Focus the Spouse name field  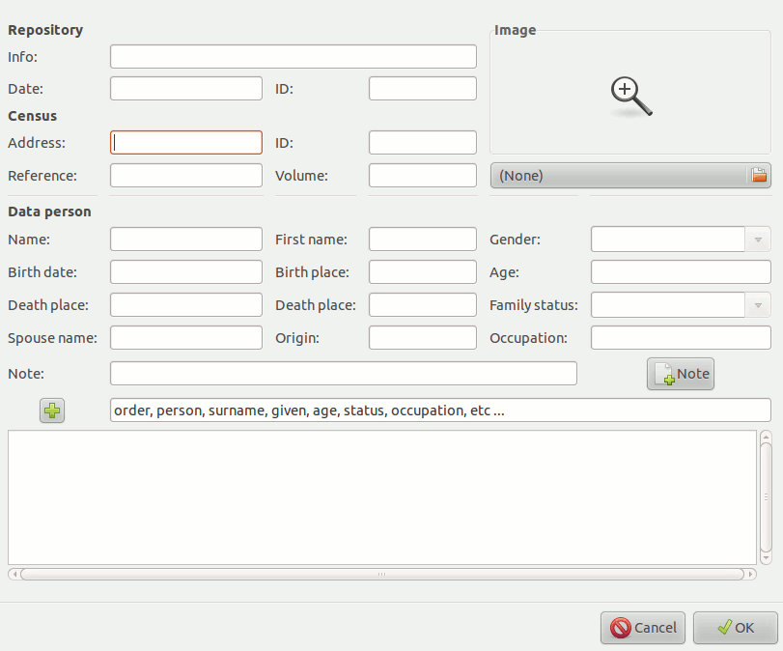pos(185,338)
